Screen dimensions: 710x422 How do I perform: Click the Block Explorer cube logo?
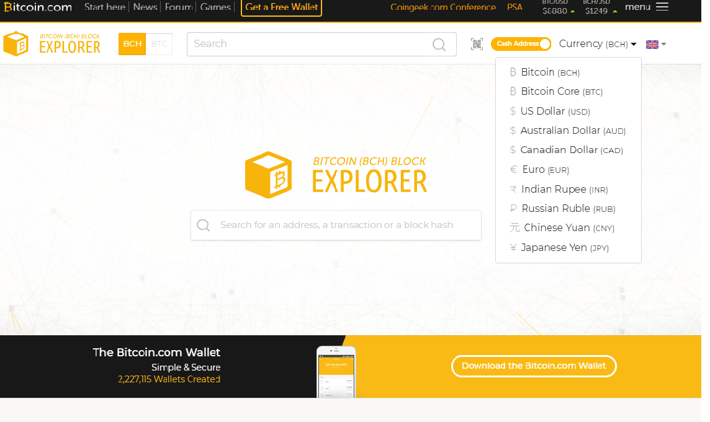pyautogui.click(x=16, y=43)
